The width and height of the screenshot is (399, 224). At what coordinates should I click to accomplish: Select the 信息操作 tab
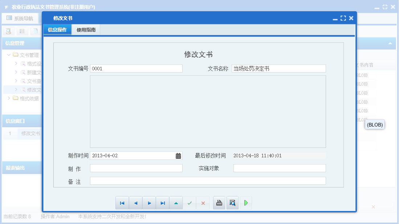pyautogui.click(x=57, y=29)
